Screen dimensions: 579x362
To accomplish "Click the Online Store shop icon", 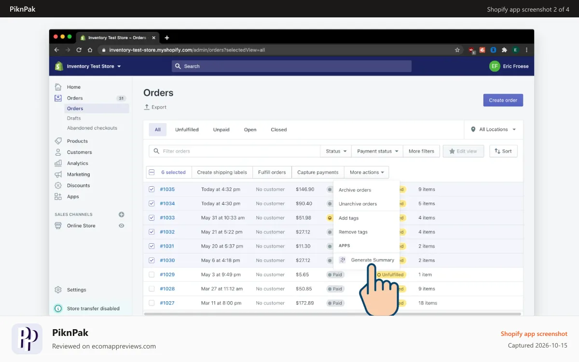I will pos(58,225).
